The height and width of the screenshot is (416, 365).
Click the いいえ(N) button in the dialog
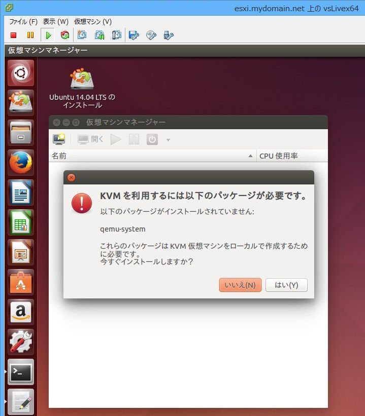click(240, 285)
